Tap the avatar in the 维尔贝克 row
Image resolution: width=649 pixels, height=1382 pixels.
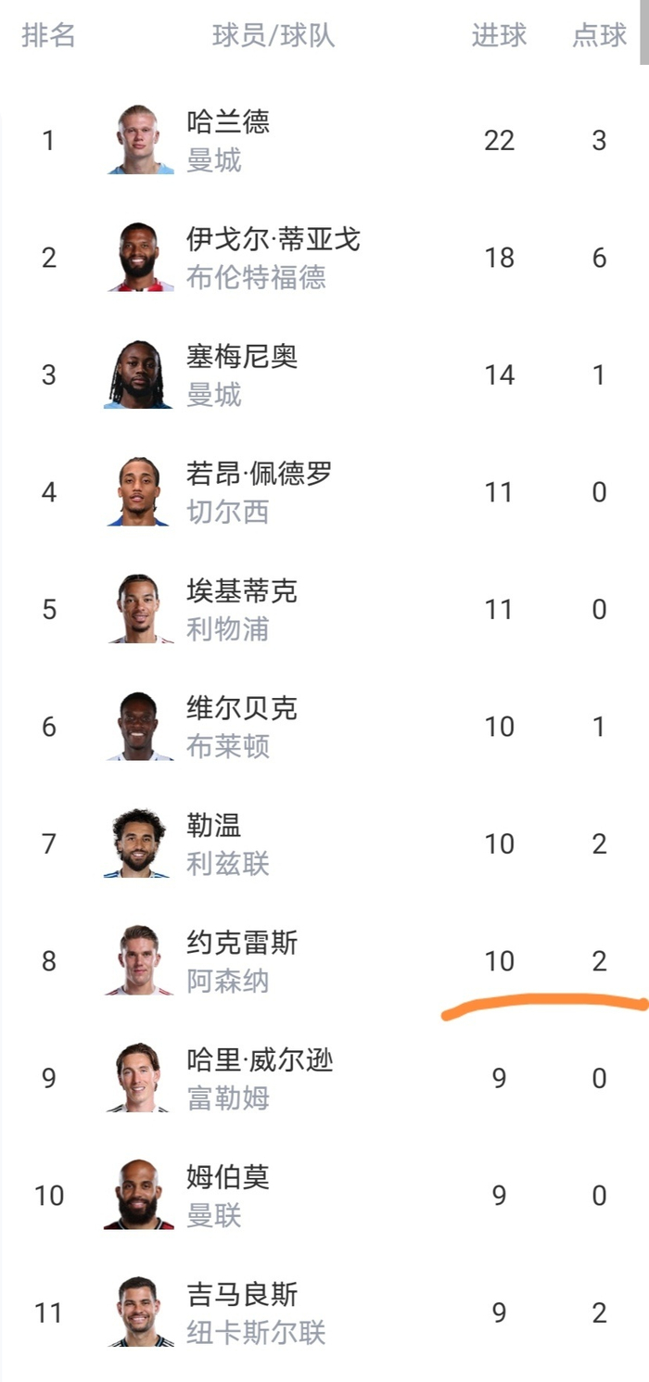point(139,726)
